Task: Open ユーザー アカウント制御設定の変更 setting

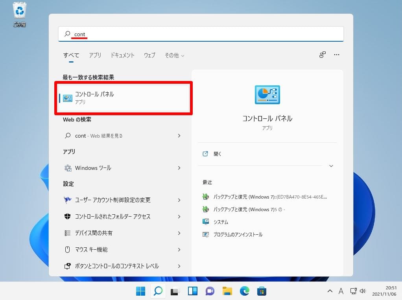Action: point(111,200)
